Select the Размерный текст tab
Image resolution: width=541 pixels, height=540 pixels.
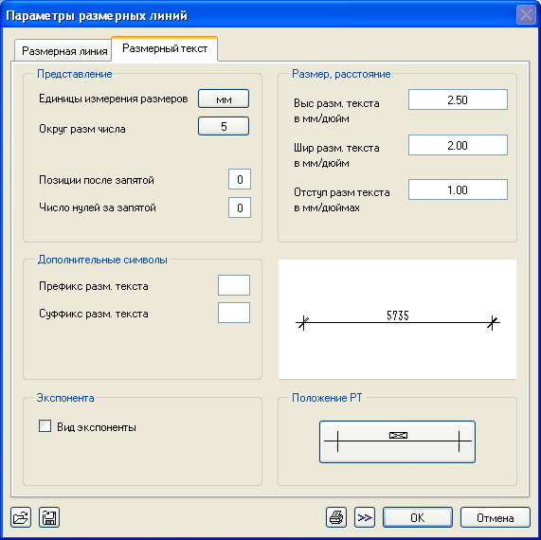pyautogui.click(x=165, y=48)
